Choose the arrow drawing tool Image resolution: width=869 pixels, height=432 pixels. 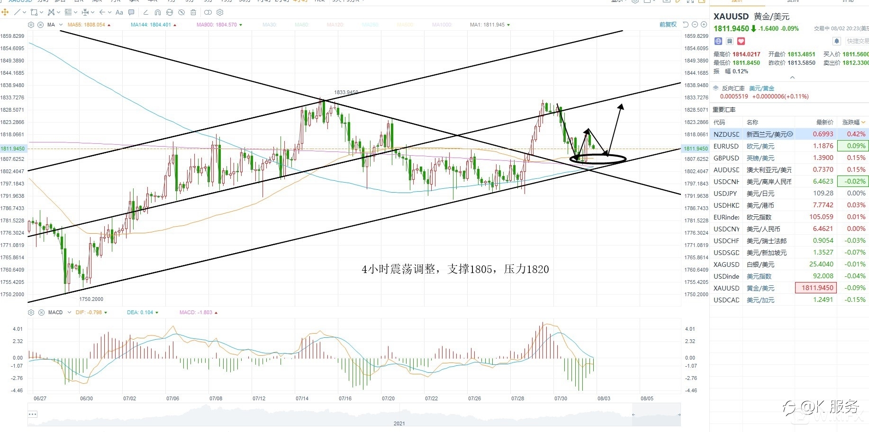coord(102,12)
